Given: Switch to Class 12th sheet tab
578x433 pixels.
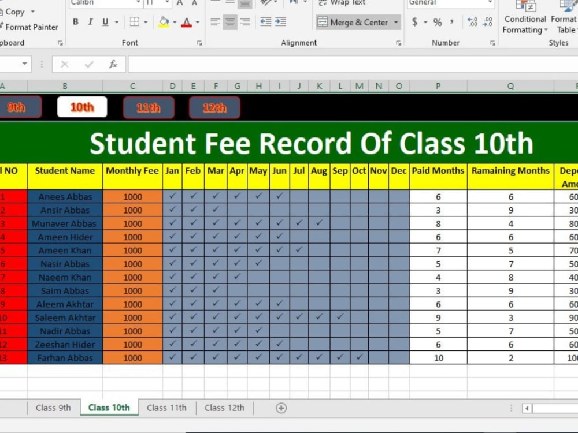Looking at the screenshot, I should coord(224,408).
